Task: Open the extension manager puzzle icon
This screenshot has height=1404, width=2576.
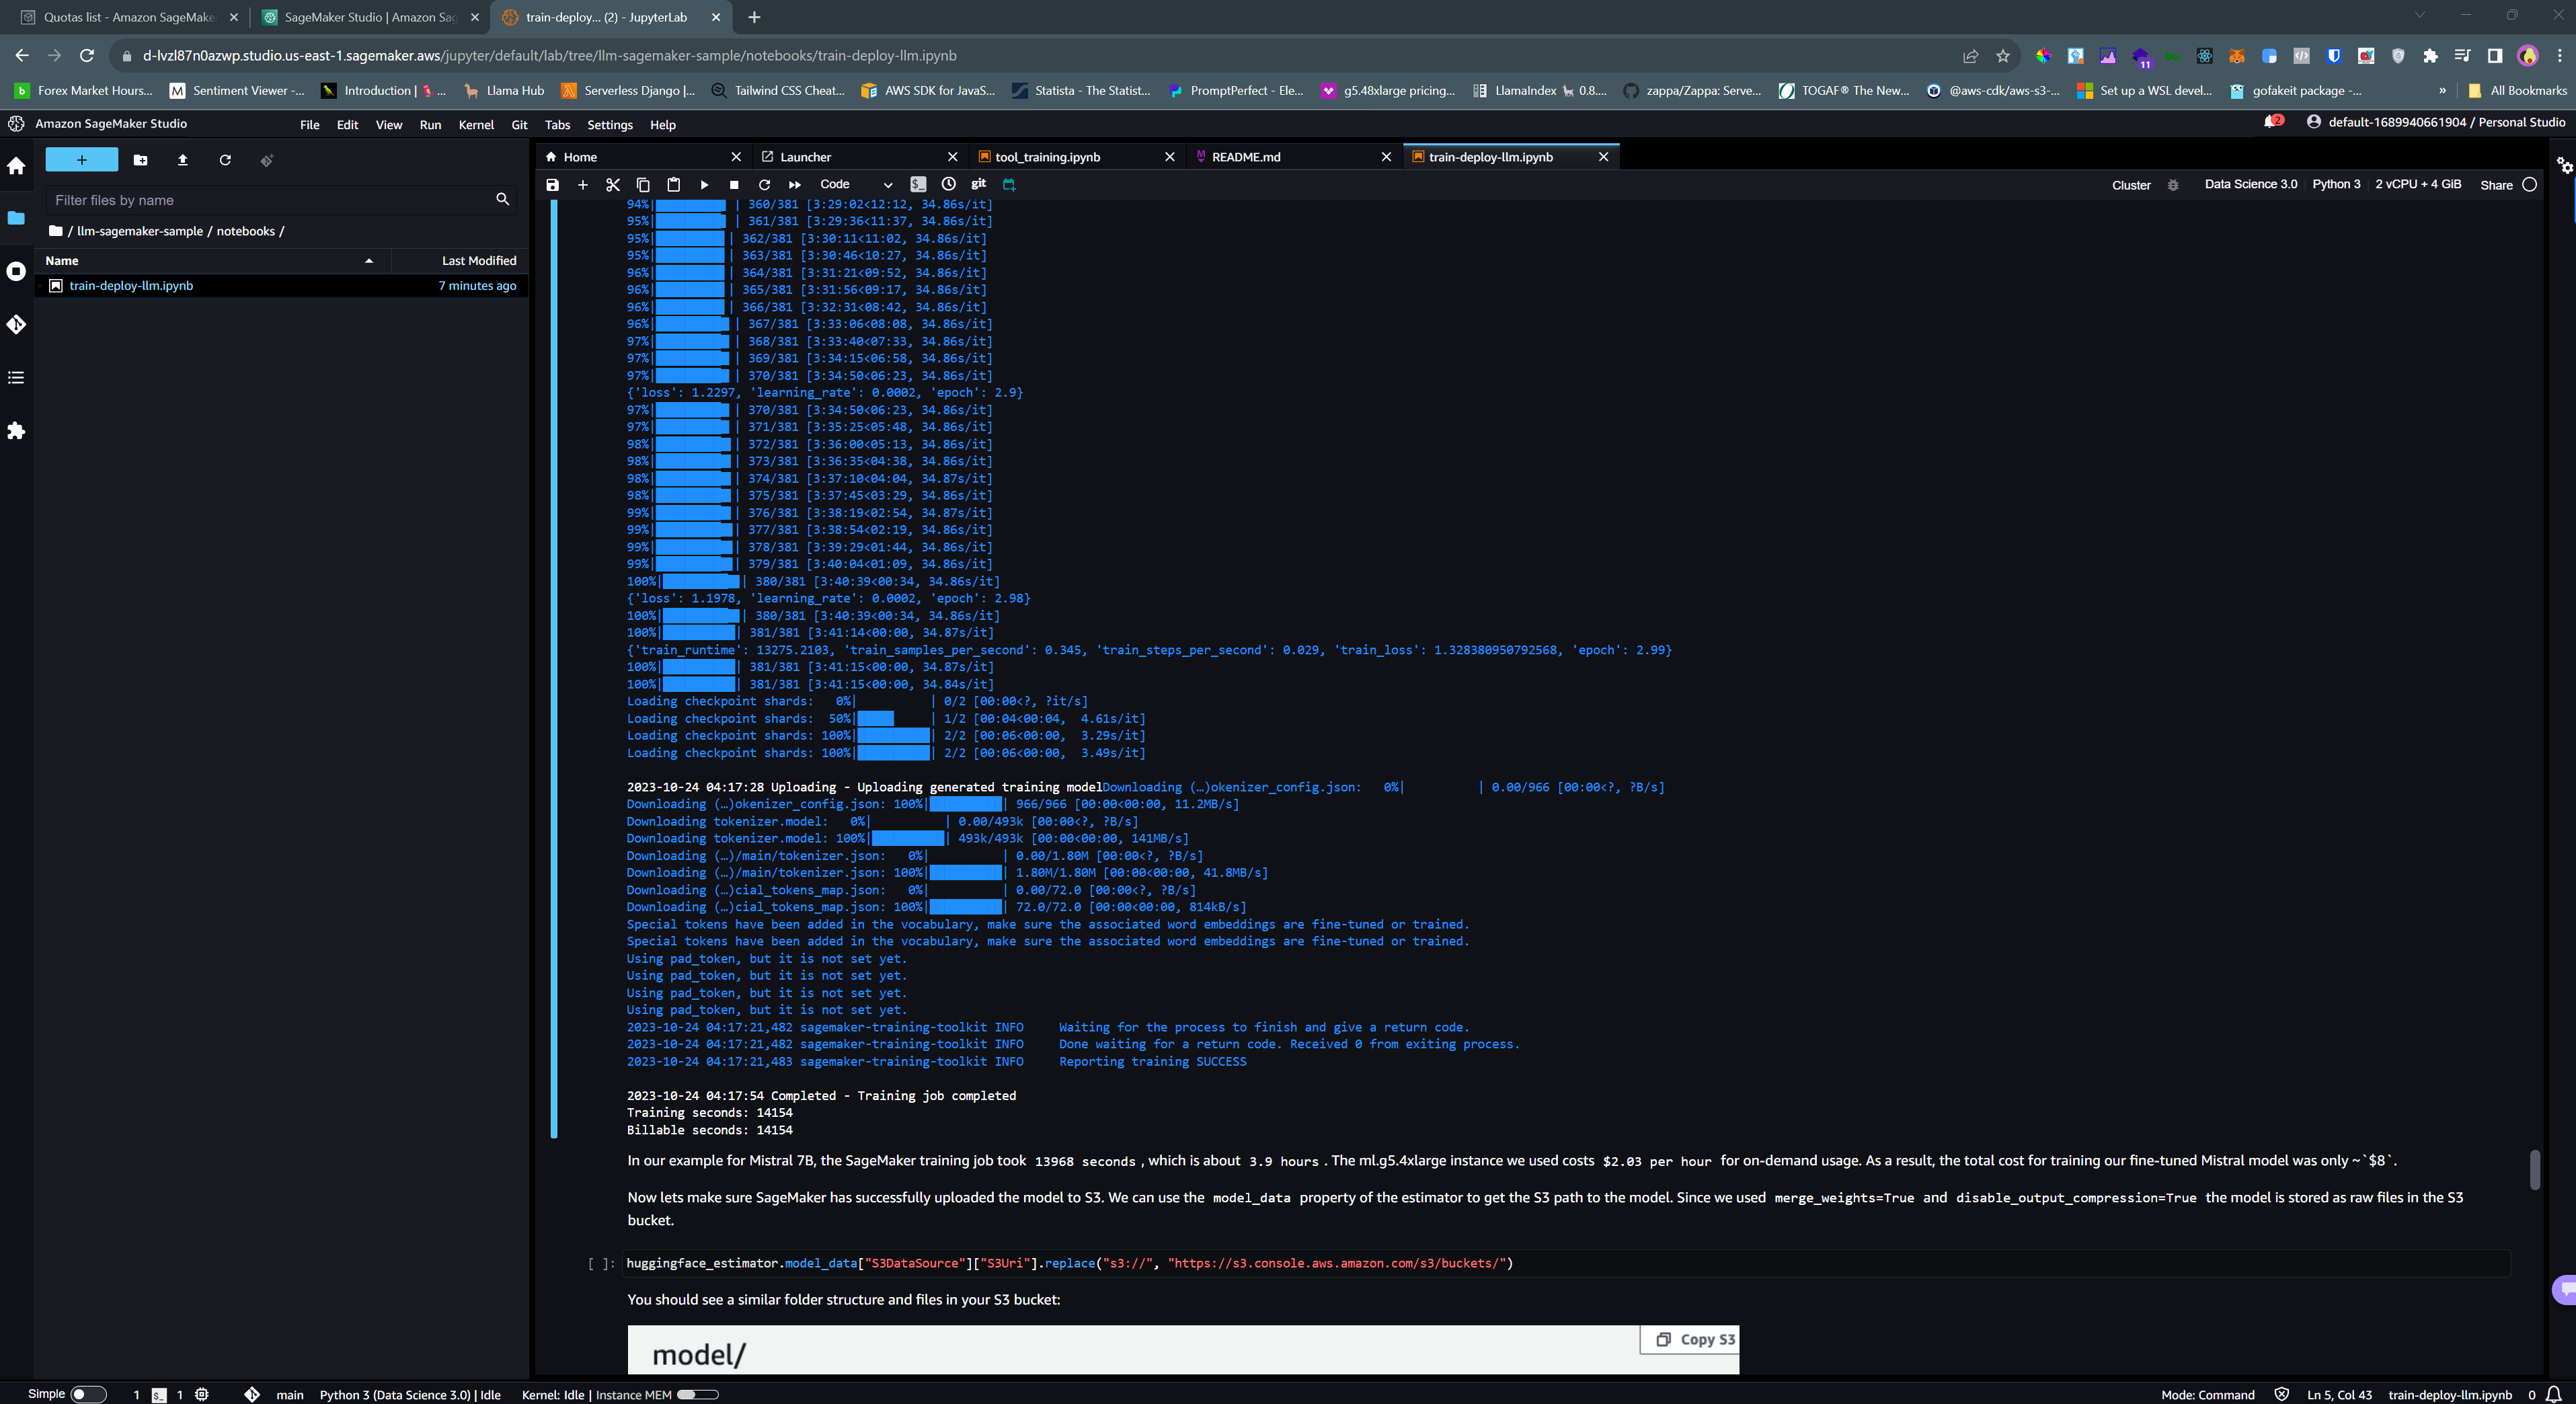Action: coord(16,431)
